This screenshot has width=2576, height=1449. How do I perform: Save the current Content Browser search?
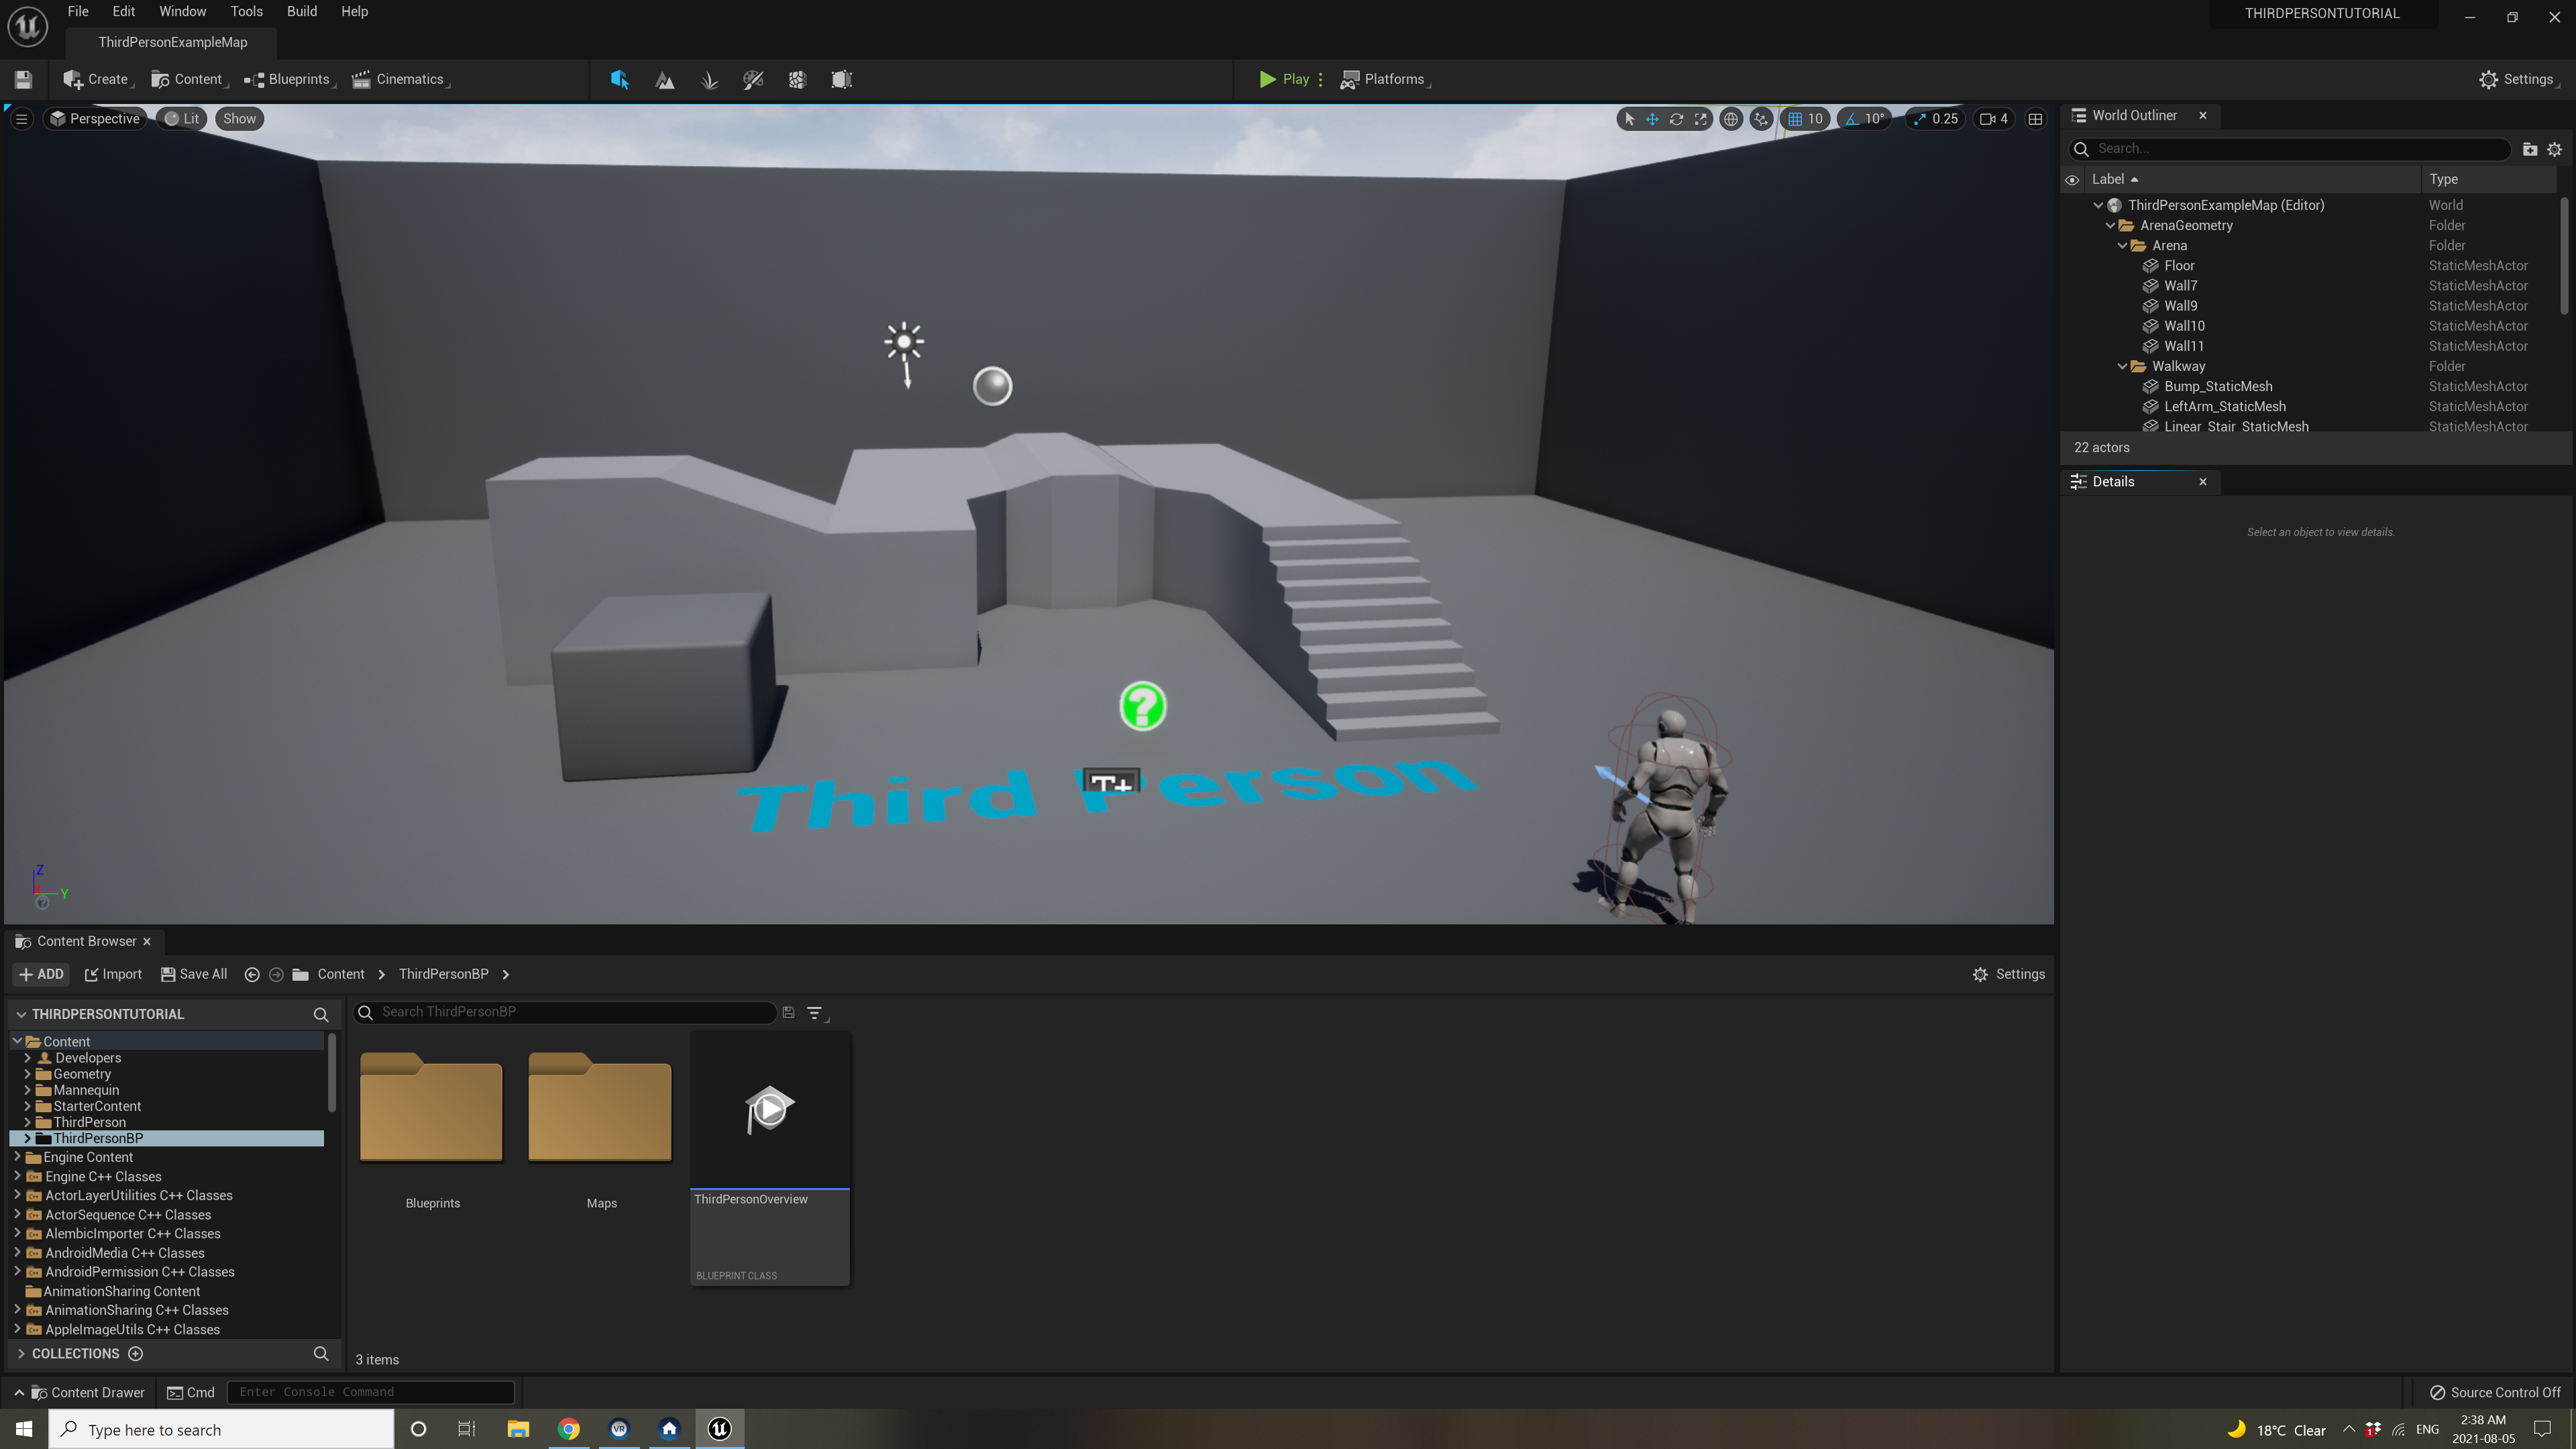[x=788, y=1012]
